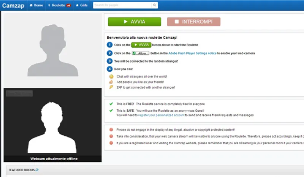Click the stranger webcam placeholder avatar
The image size is (304, 177).
(53, 50)
